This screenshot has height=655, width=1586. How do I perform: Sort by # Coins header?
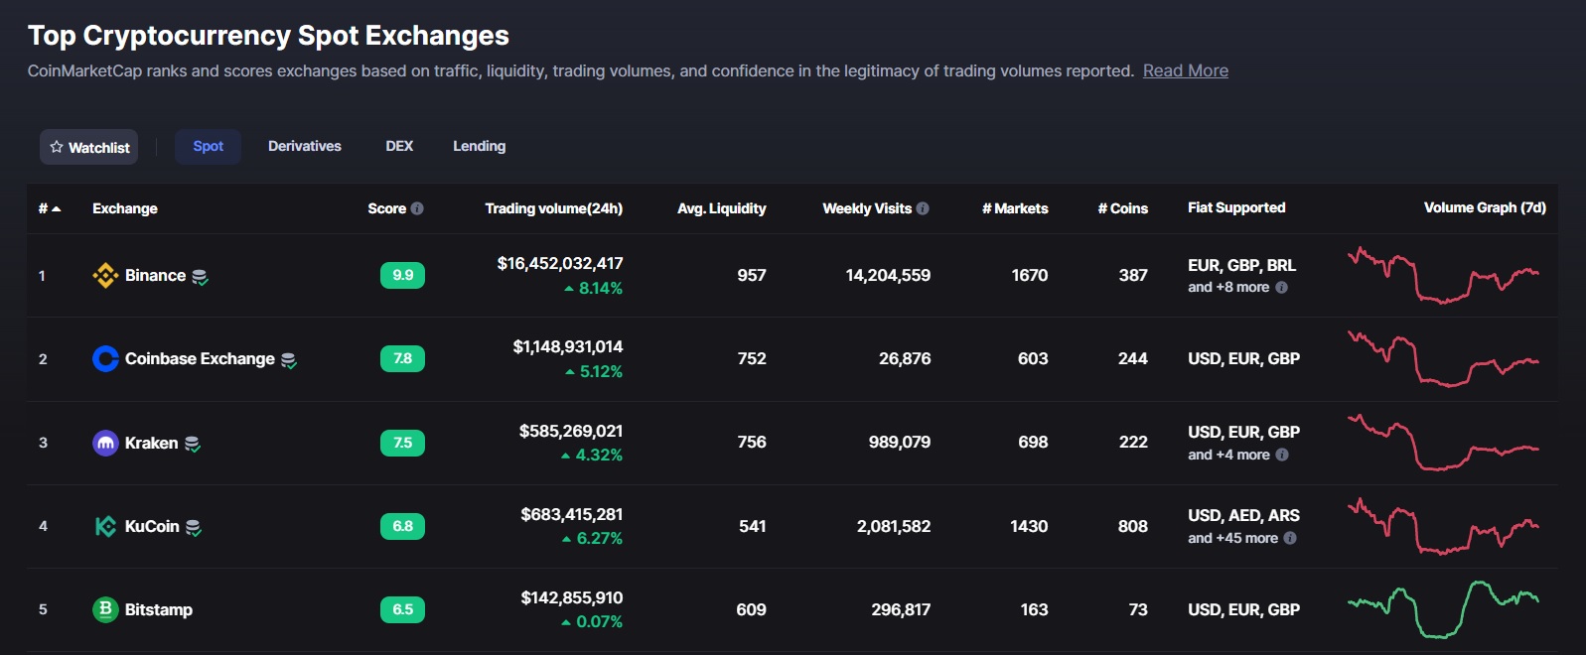[x=1123, y=208]
